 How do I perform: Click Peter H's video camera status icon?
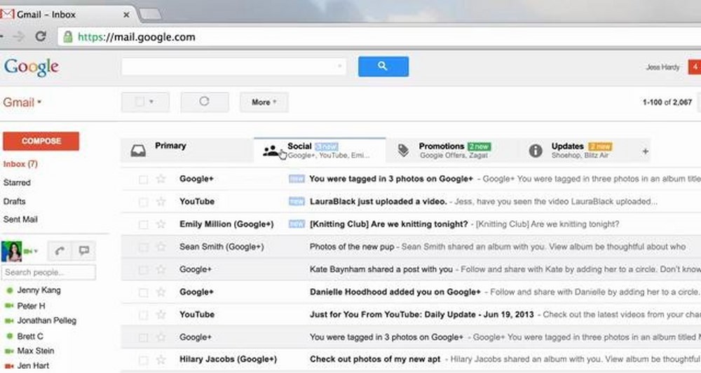[x=9, y=306]
